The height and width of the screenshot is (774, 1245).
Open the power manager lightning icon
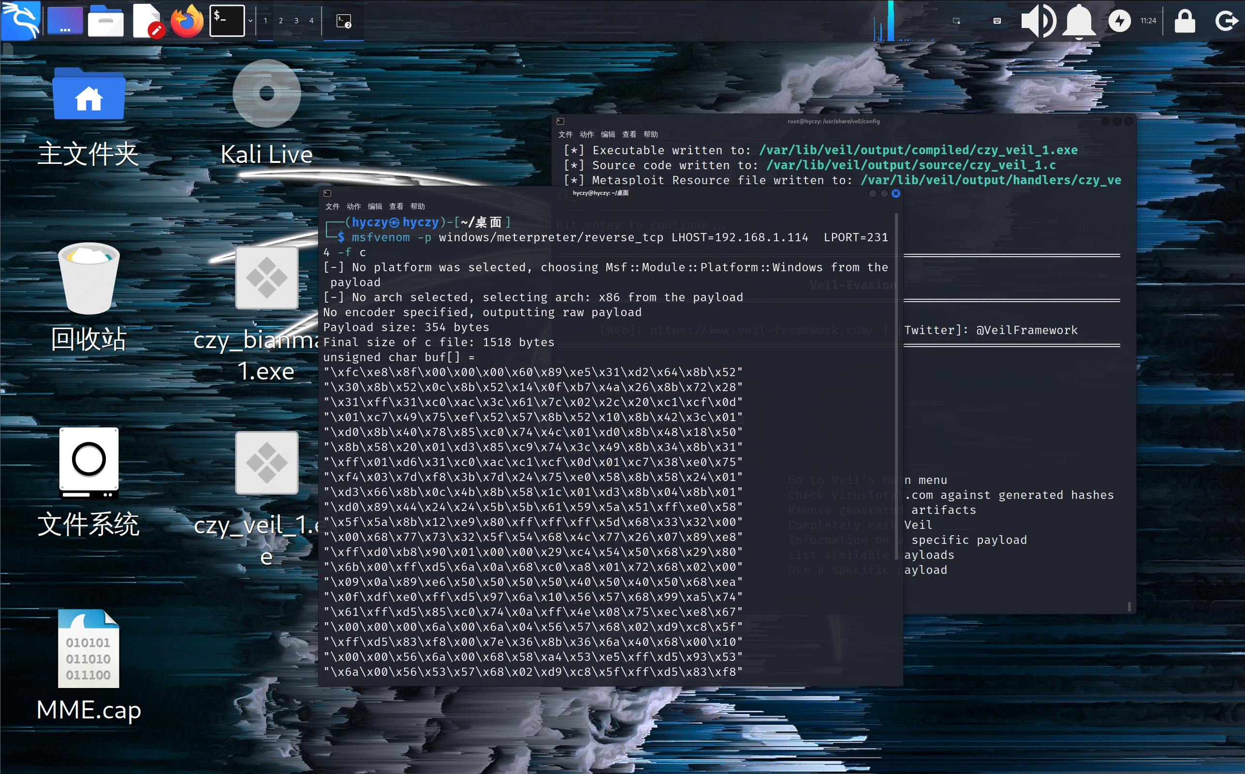tap(1120, 21)
